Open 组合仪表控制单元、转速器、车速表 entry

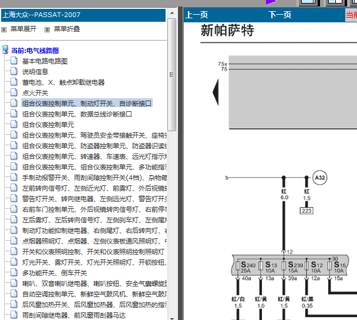95,156
